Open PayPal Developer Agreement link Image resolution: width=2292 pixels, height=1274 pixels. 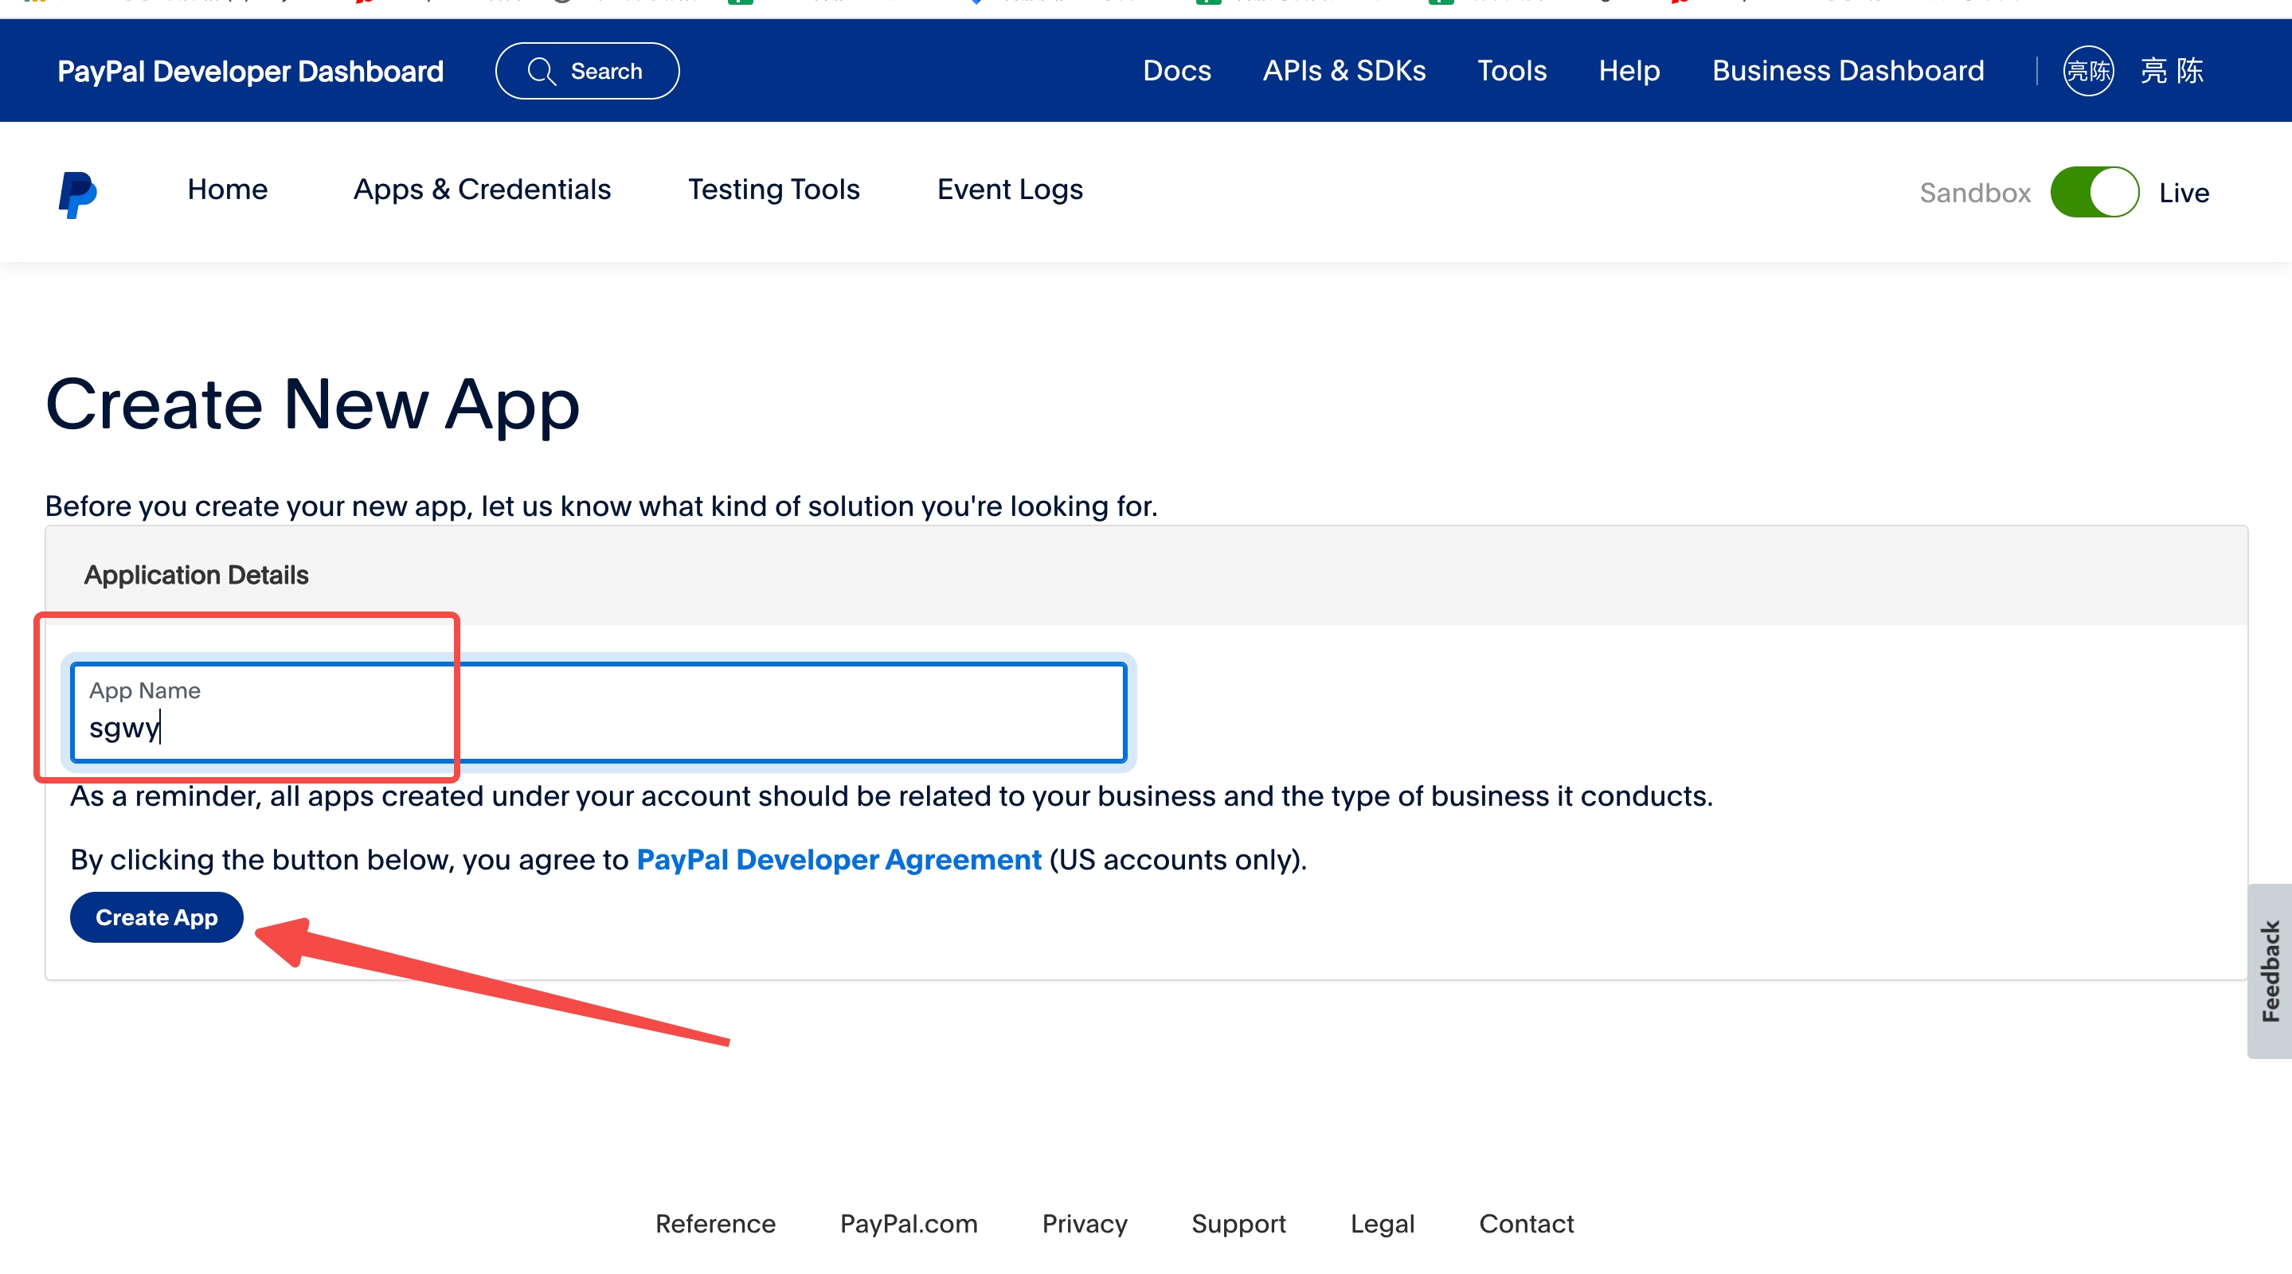[838, 859]
